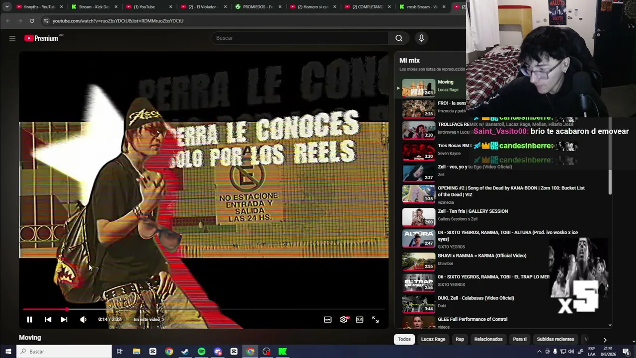Open File Explorer from the taskbar
This screenshot has width=636, height=358.
pos(137,352)
